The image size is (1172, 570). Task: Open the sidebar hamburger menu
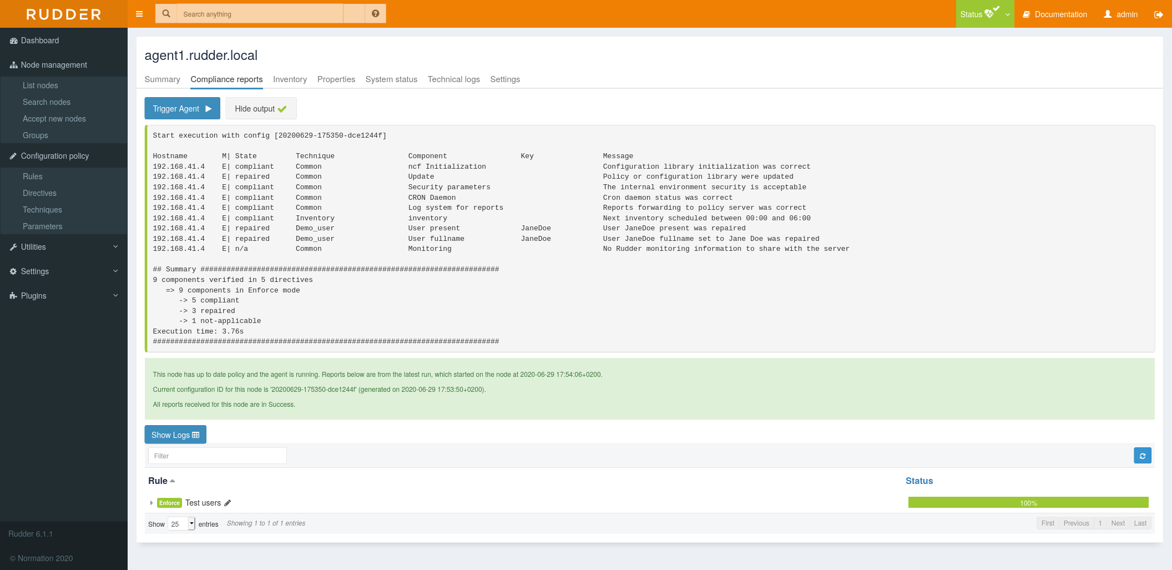[x=139, y=14]
